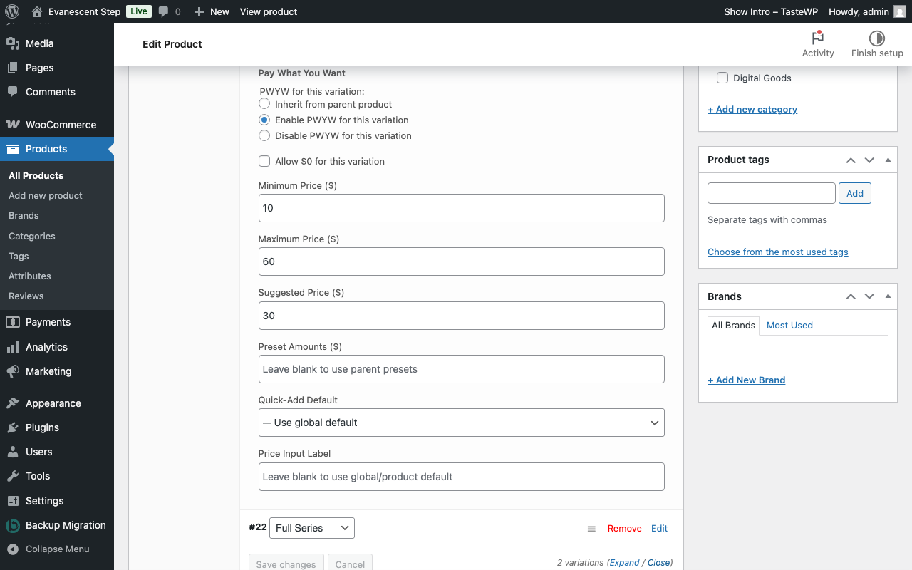Focus the Maximum Price field
This screenshot has height=570, width=912.
(462, 261)
